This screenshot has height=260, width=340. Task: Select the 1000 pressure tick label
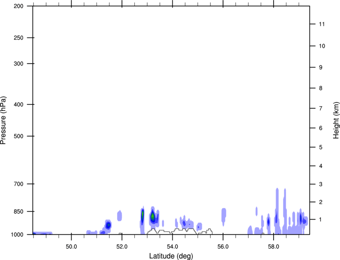tap(17, 234)
